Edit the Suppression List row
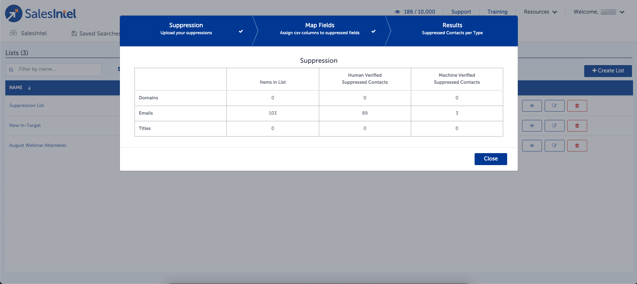The image size is (637, 284). pyautogui.click(x=554, y=106)
